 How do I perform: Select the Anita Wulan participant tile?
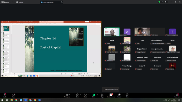coord(127,41)
